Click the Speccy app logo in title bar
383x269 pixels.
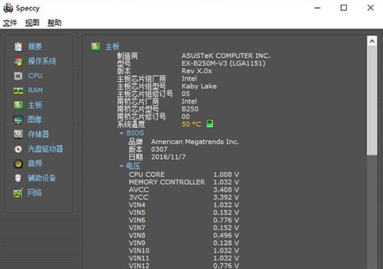coord(8,8)
